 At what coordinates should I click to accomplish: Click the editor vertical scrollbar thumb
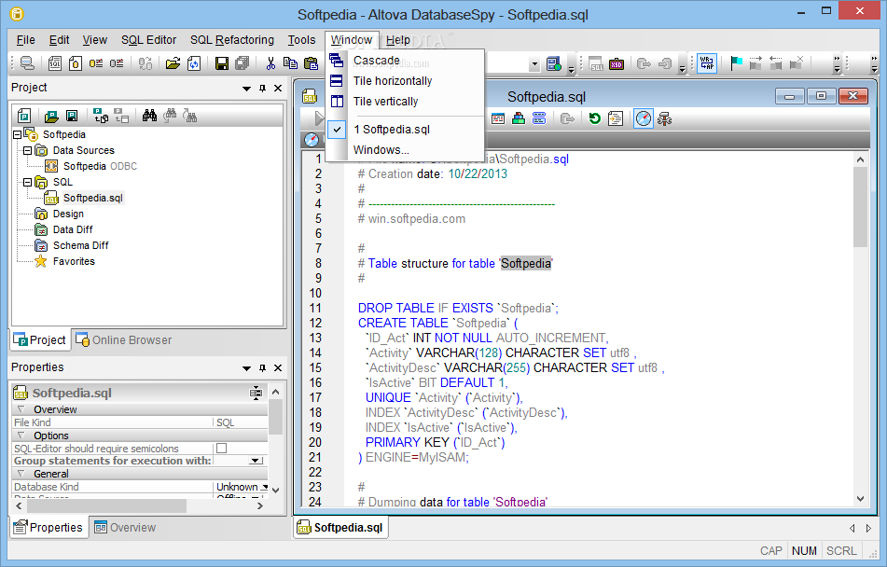[x=860, y=206]
